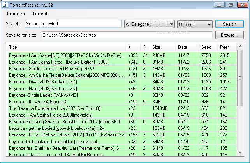Select Beyonce - I Am Sasha Fierce - (Deluxe Edition) row
This screenshot has height=163, width=250.
point(122,62)
